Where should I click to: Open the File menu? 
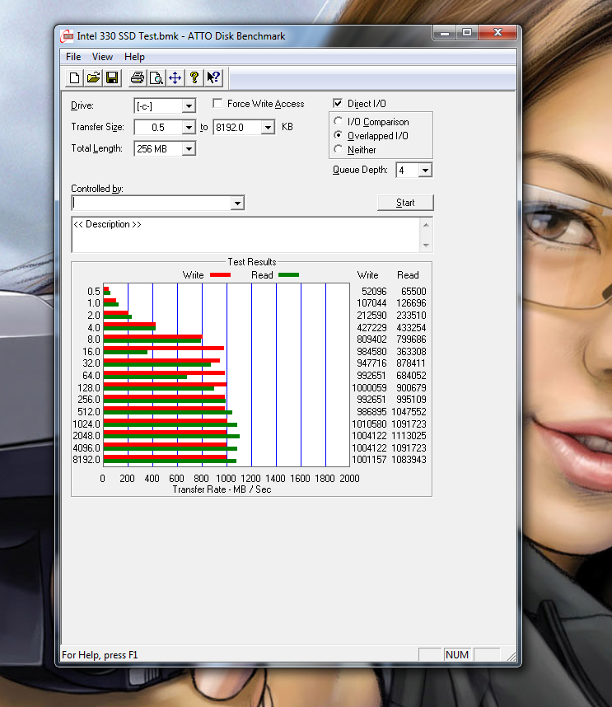pyautogui.click(x=73, y=57)
